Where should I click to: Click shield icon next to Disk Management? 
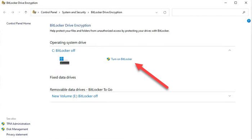(3, 129)
